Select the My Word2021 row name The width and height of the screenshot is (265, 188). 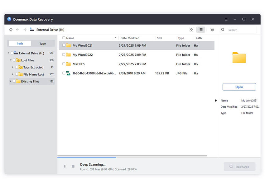83,45
